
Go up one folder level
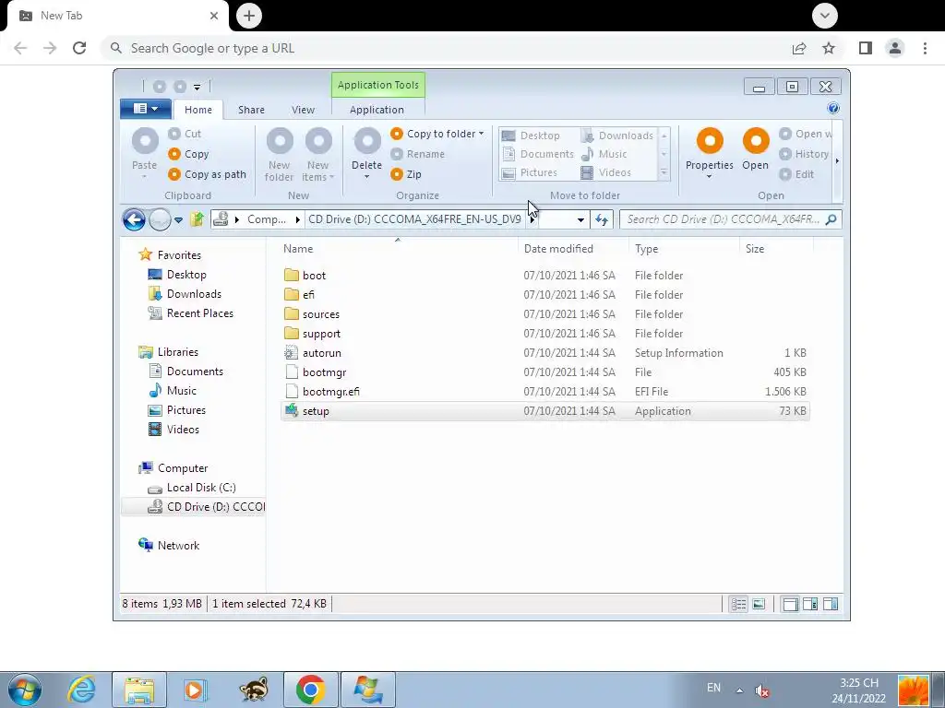point(197,219)
